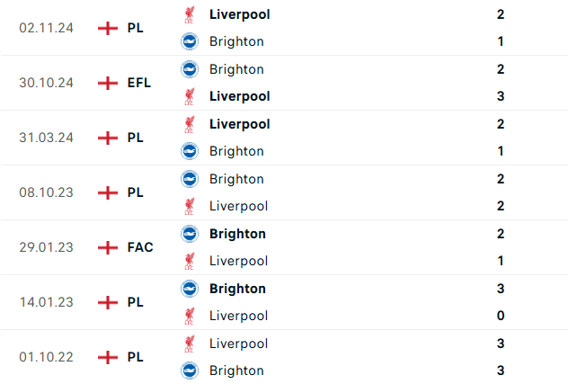Click Brighton badge in 01.10.22 match
The height and width of the screenshot is (384, 568).
pyautogui.click(x=190, y=371)
